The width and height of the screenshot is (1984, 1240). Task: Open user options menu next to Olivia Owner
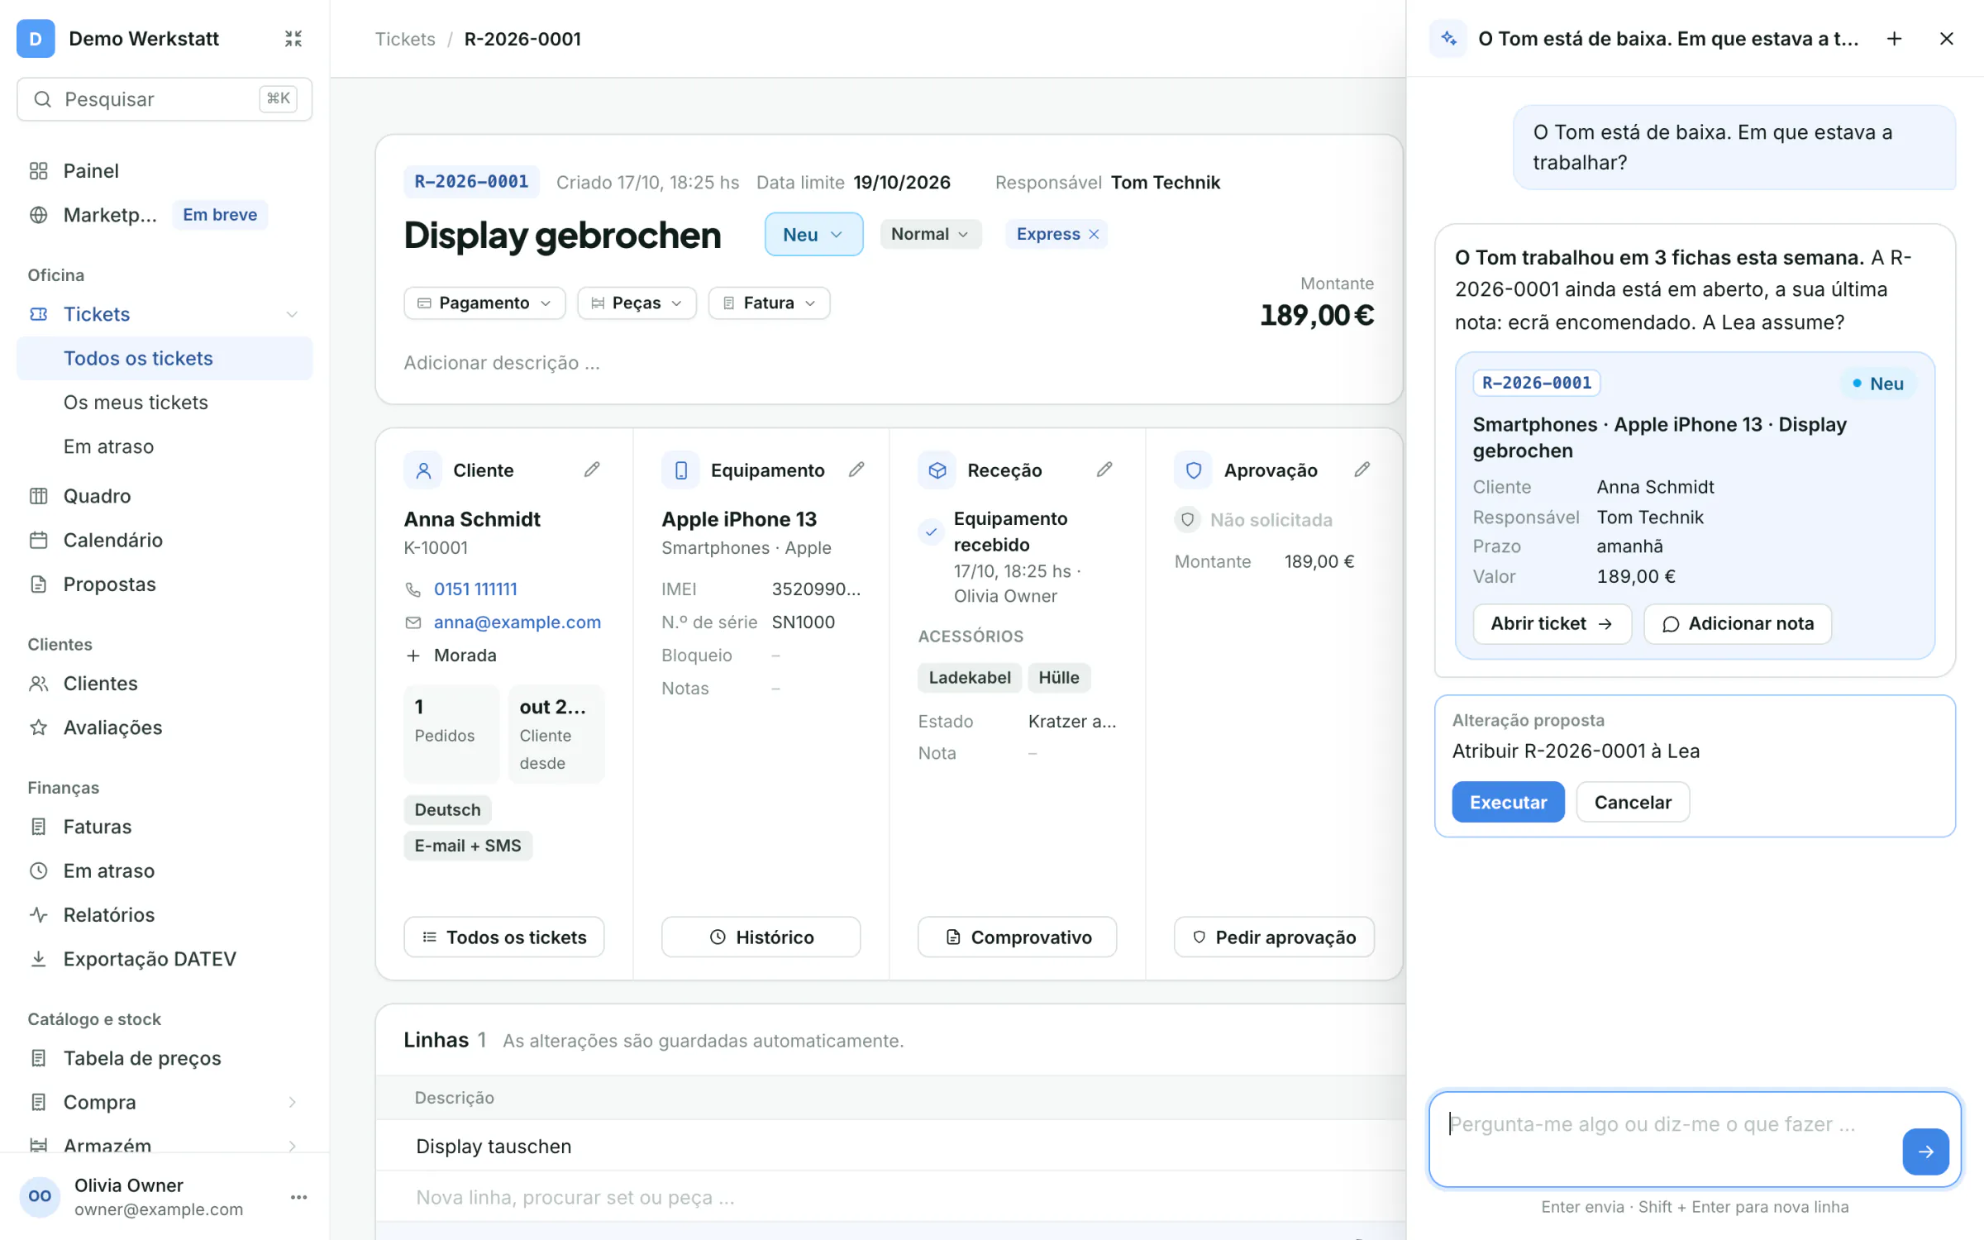point(299,1196)
